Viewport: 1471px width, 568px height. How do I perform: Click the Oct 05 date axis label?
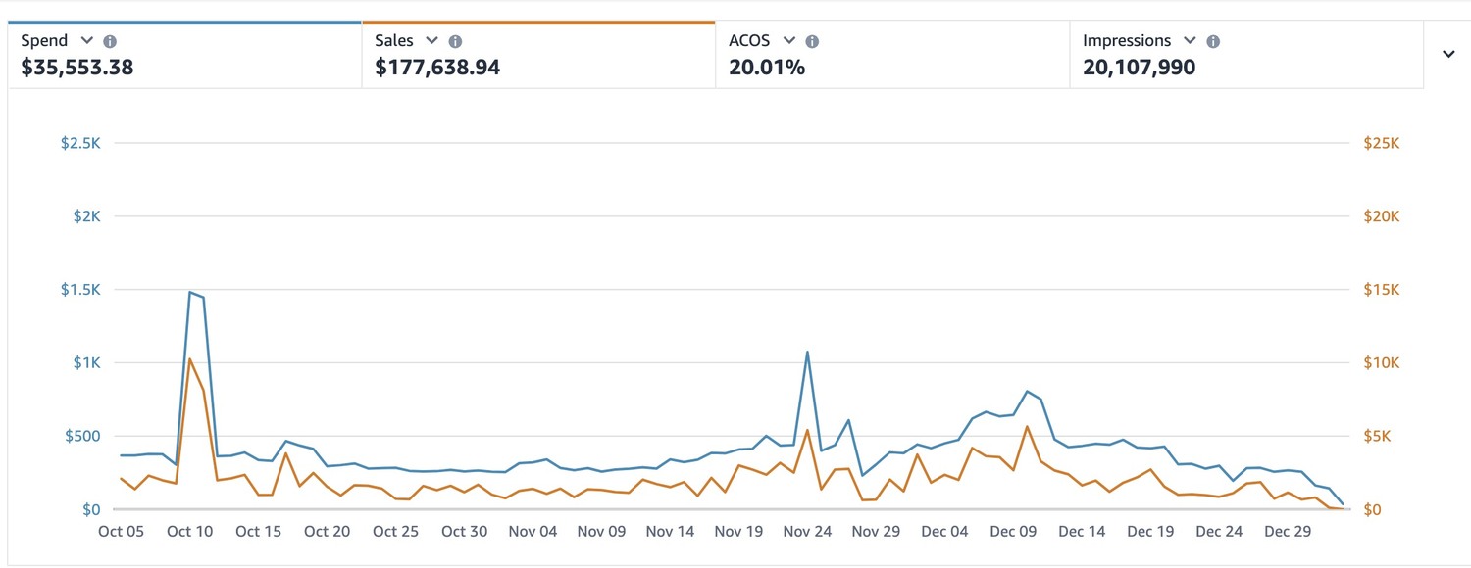122,532
